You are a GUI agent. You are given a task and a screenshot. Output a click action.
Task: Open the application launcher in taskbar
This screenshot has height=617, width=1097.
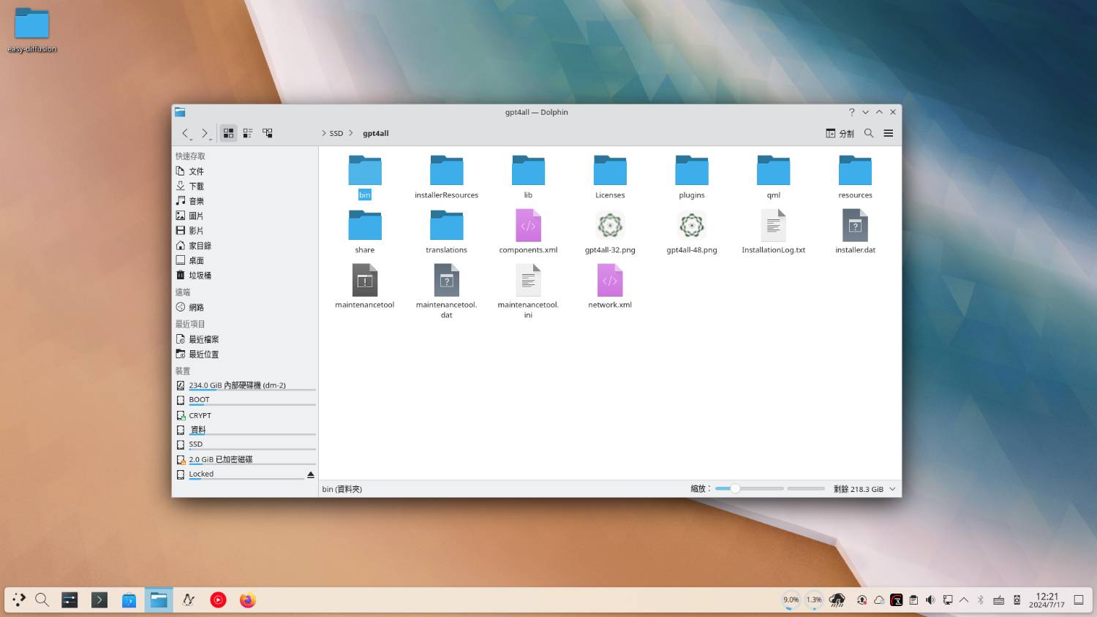(x=20, y=600)
